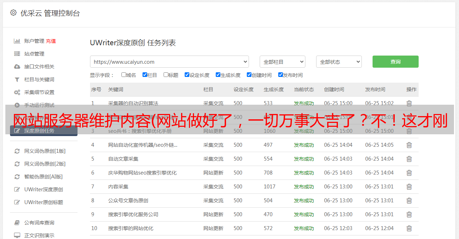This screenshot has width=459, height=239.
Task: Delete the 搜索引擎的网站优化 task
Action: [409, 228]
